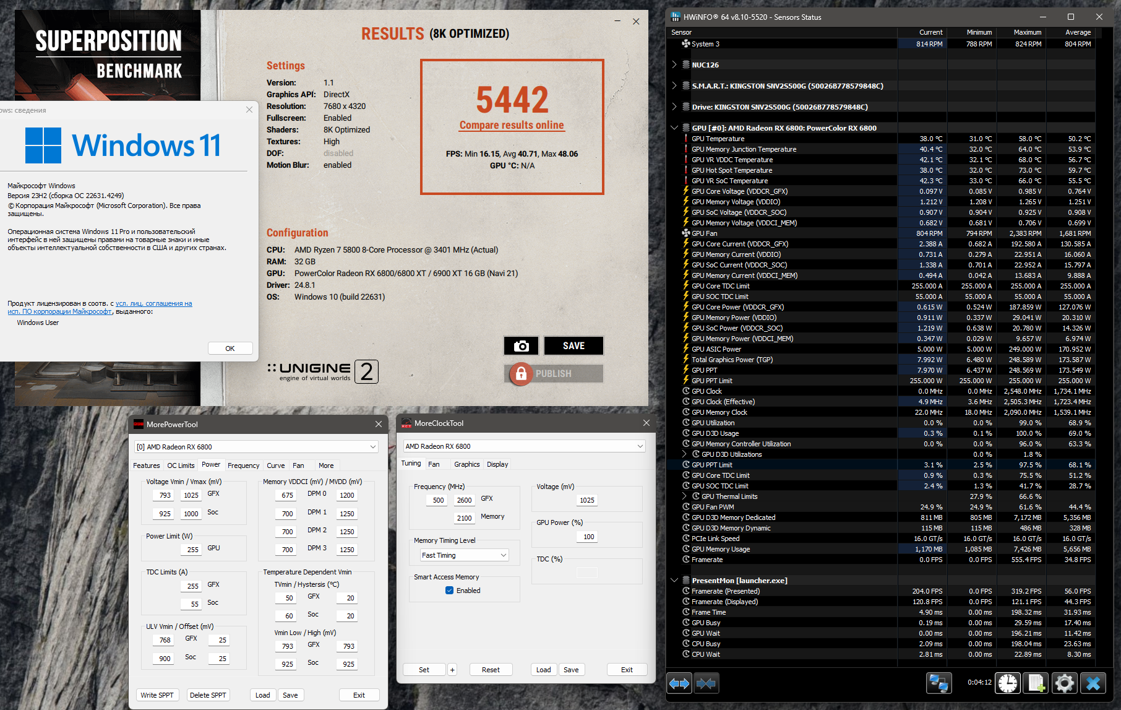Viewport: 1121px width, 710px height.
Task: Switch to the Graphics tab in MoreClockTool
Action: click(467, 464)
